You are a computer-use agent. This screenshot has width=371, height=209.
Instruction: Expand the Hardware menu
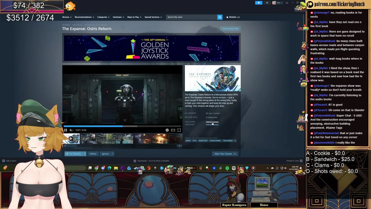pyautogui.click(x=118, y=17)
